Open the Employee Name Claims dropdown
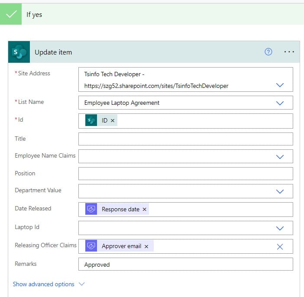 pos(280,157)
